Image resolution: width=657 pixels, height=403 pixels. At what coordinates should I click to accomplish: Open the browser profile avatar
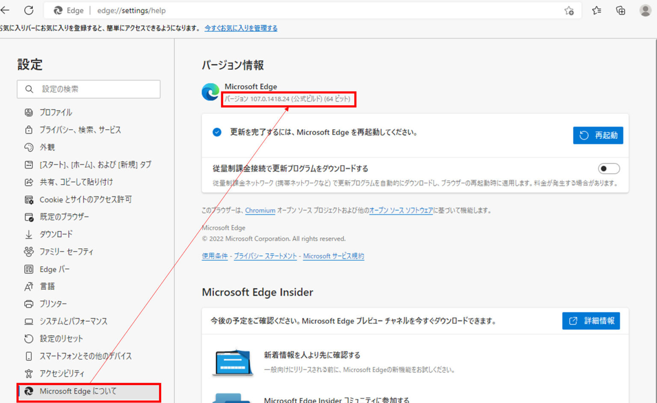pos(645,10)
